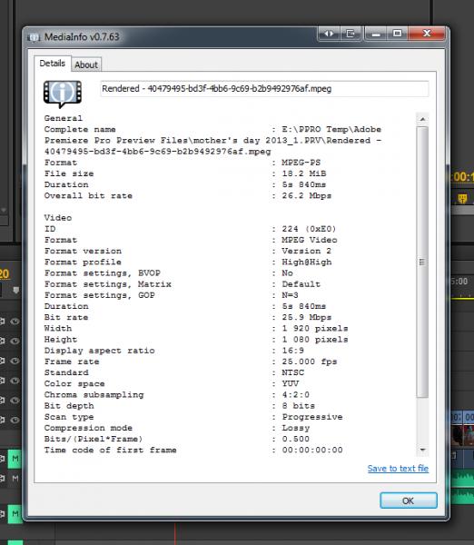This screenshot has width=474, height=545.
Task: Click the 'MPEG-PS' format value
Action: 301,163
